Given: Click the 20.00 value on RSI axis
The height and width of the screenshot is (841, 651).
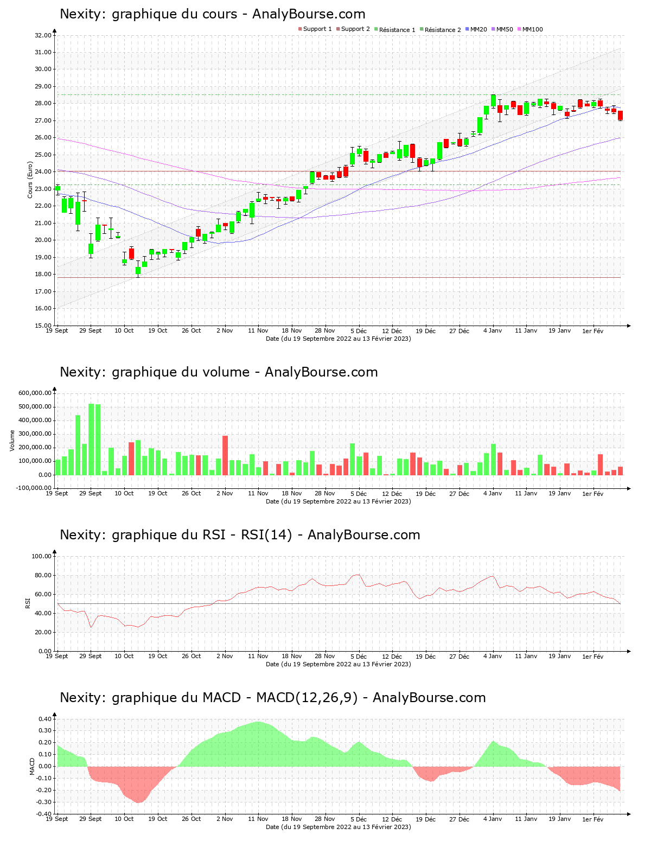Looking at the screenshot, I should [x=43, y=632].
